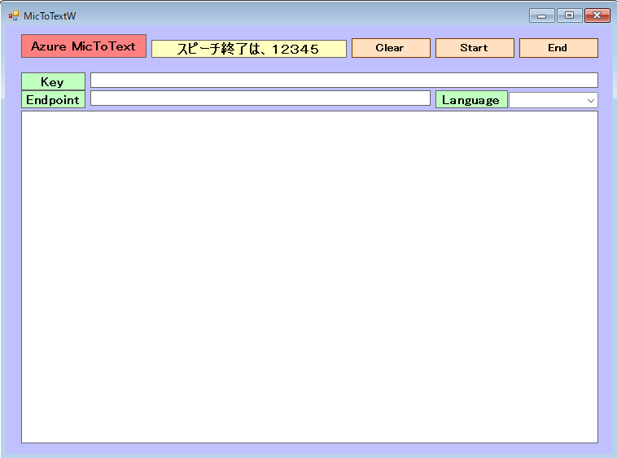The height and width of the screenshot is (458, 617).
Task: Minimize the MicToTextW window
Action: [x=541, y=15]
